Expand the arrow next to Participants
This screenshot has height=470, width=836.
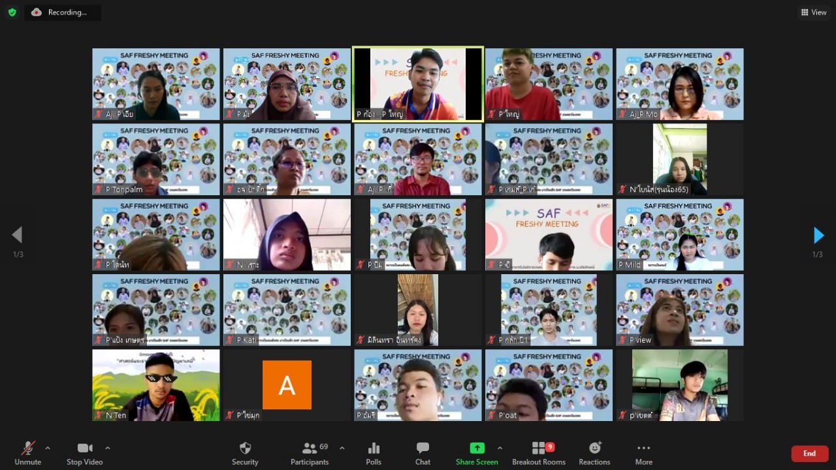pos(342,448)
